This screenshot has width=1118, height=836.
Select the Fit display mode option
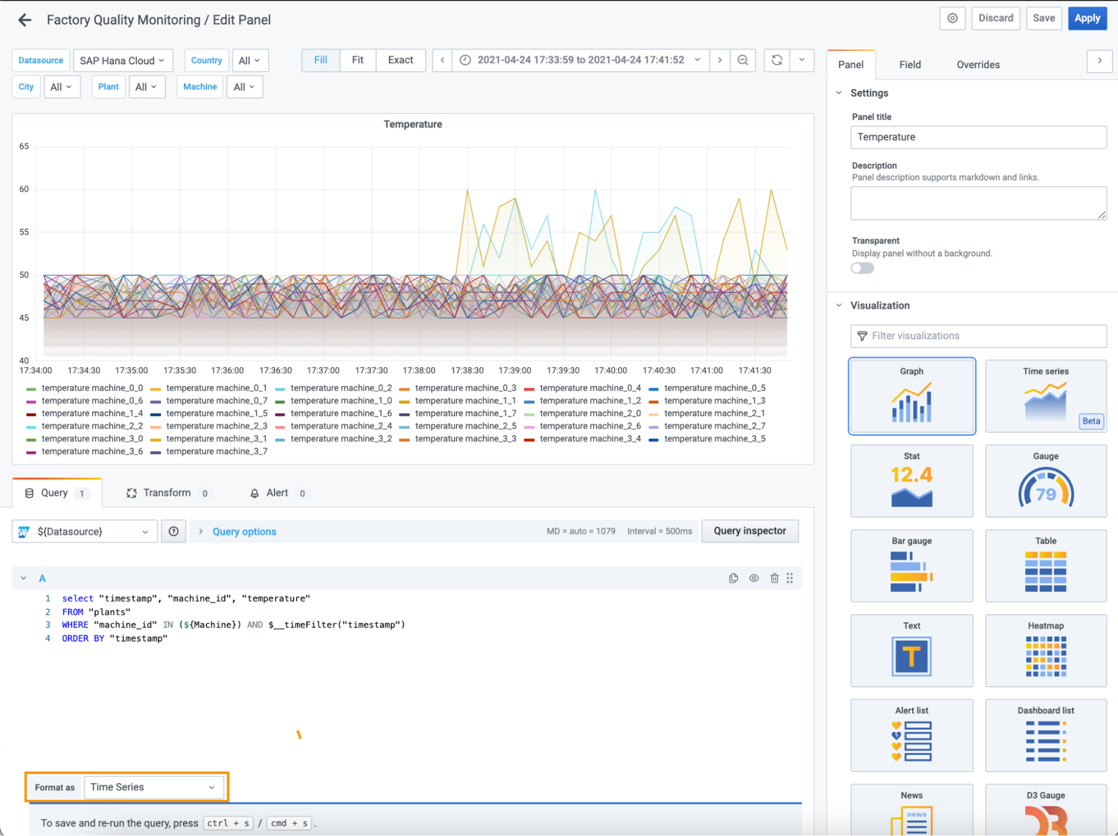[357, 60]
